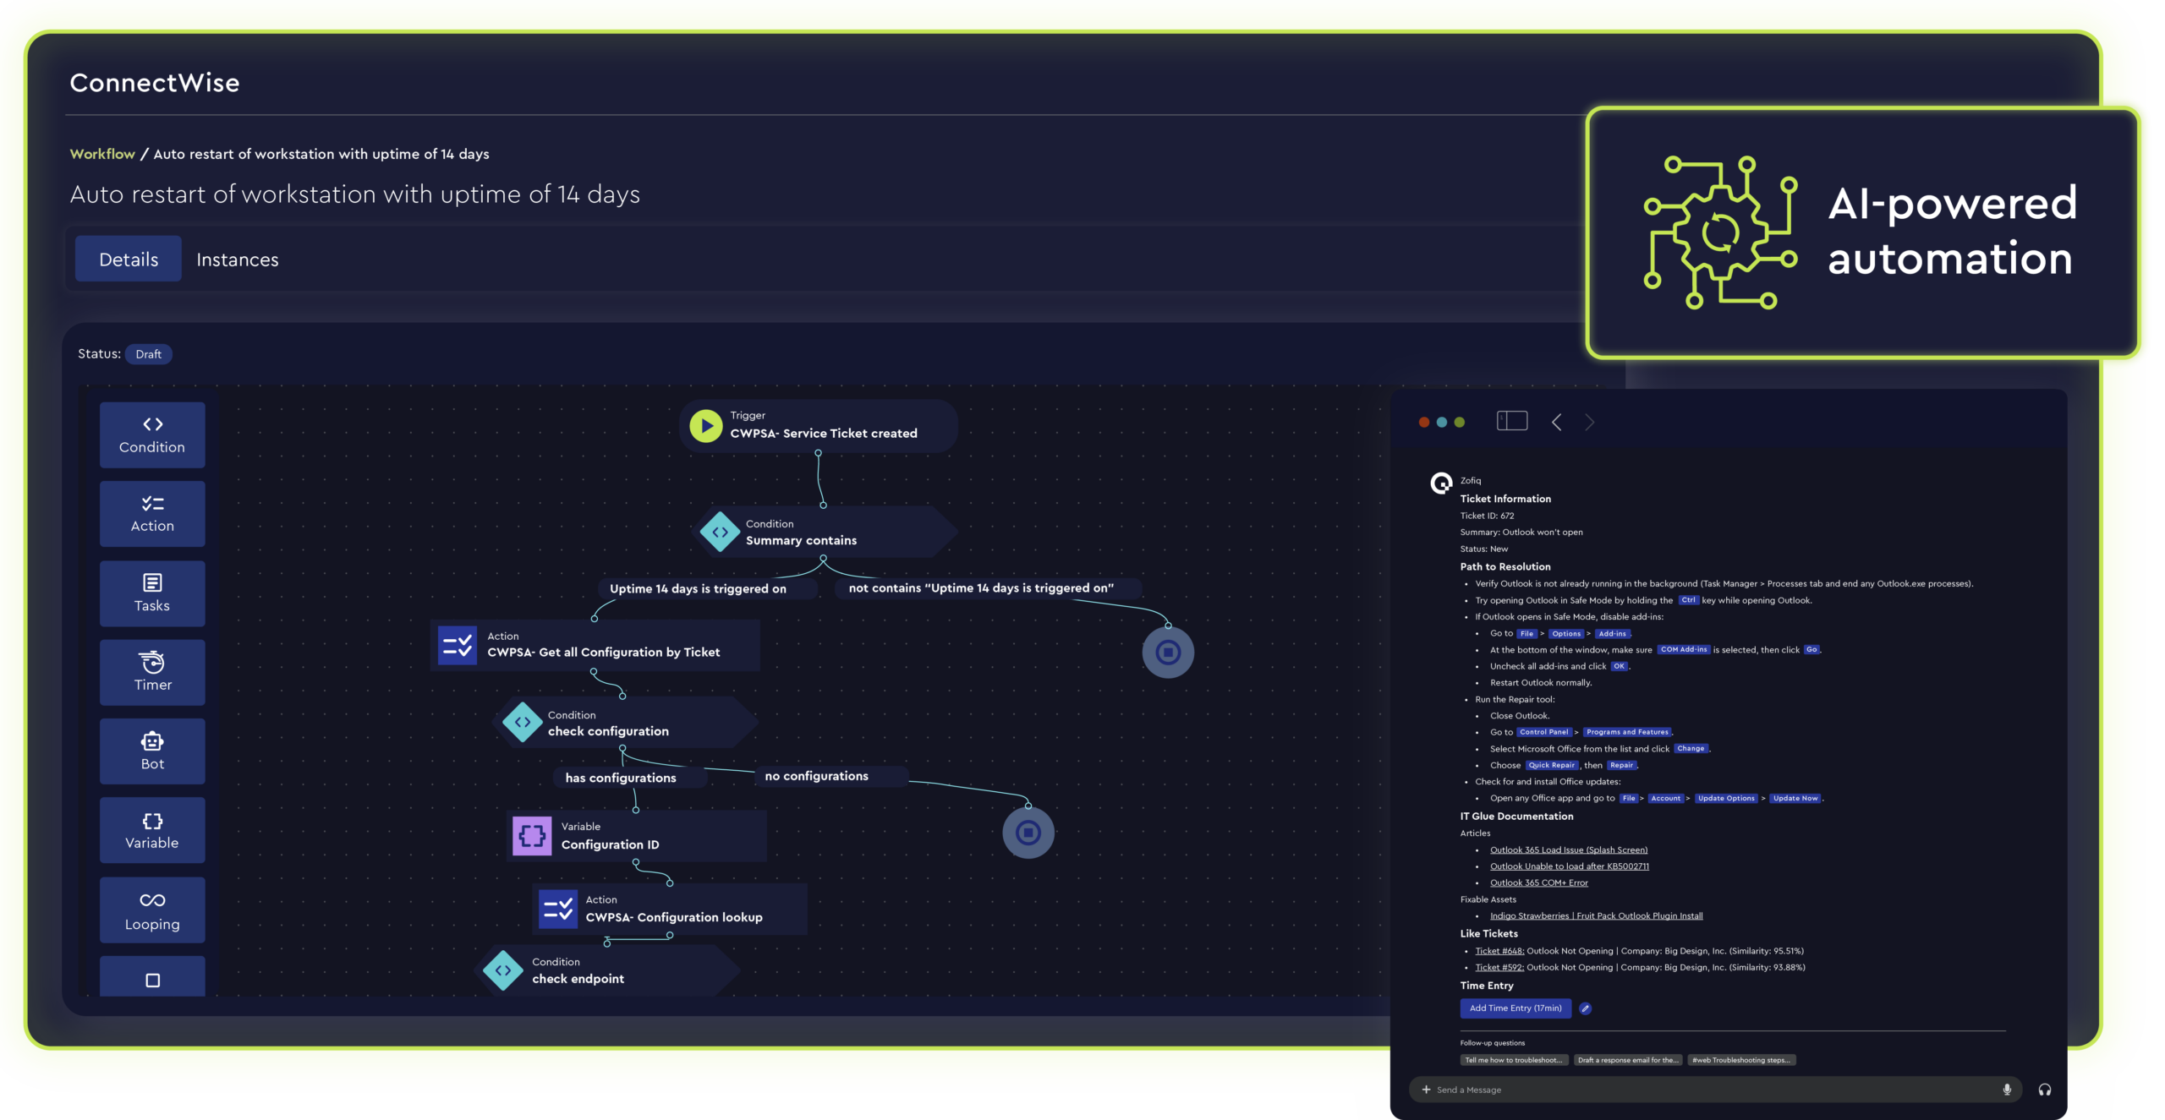Switch to the Instances tab
The height and width of the screenshot is (1120, 2165).
(x=238, y=260)
